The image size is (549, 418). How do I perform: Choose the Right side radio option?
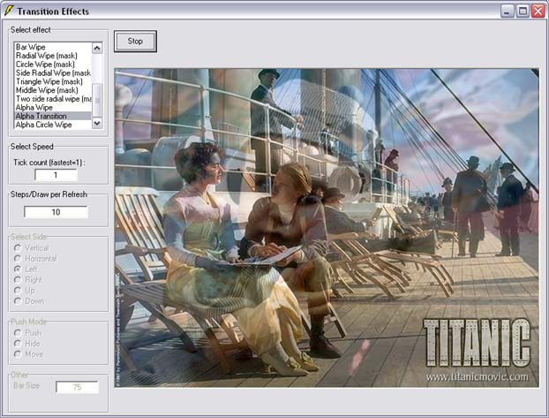pos(17,279)
